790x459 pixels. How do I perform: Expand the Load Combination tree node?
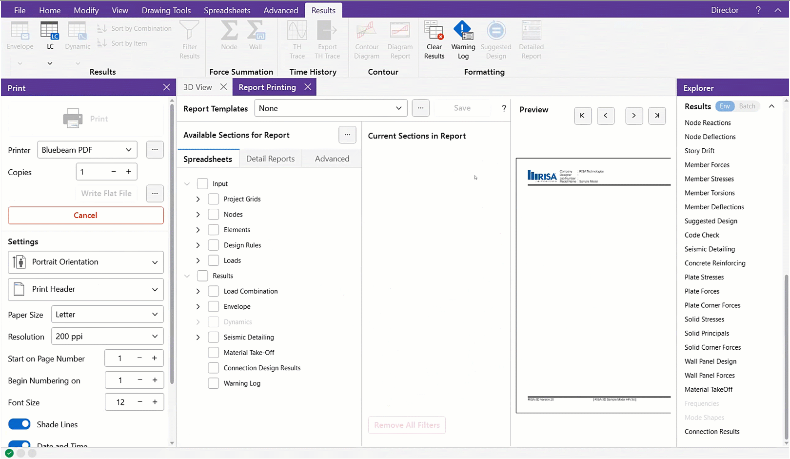point(198,291)
